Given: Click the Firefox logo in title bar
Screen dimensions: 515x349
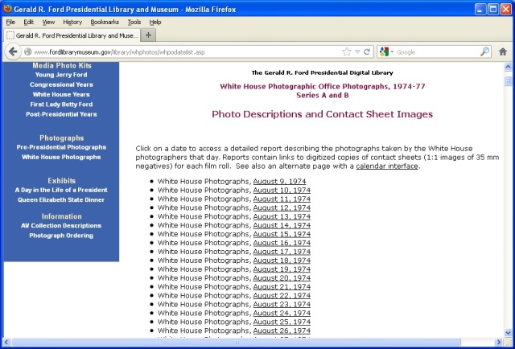Looking at the screenshot, I should (7, 9).
